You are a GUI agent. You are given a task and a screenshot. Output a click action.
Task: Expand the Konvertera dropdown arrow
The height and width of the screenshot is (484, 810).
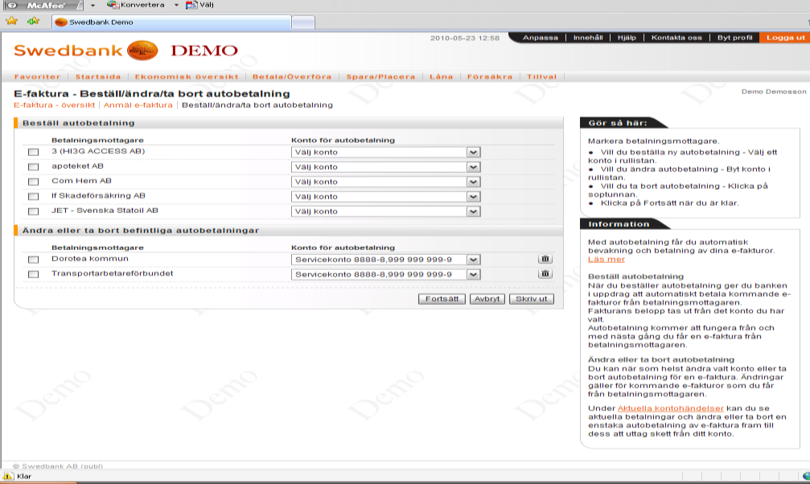(176, 5)
